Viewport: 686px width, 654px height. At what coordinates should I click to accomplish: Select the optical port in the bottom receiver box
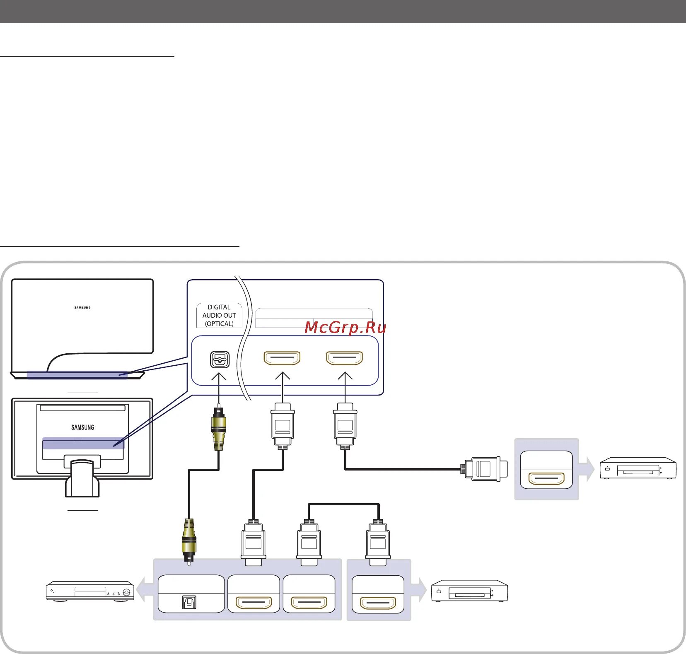point(189,602)
